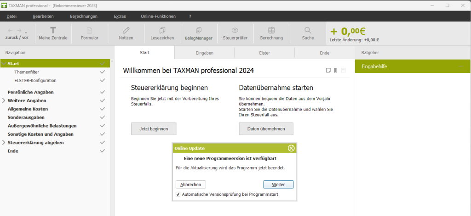The image size is (471, 216).
Task: Switch to the Elster tab
Action: point(264,53)
